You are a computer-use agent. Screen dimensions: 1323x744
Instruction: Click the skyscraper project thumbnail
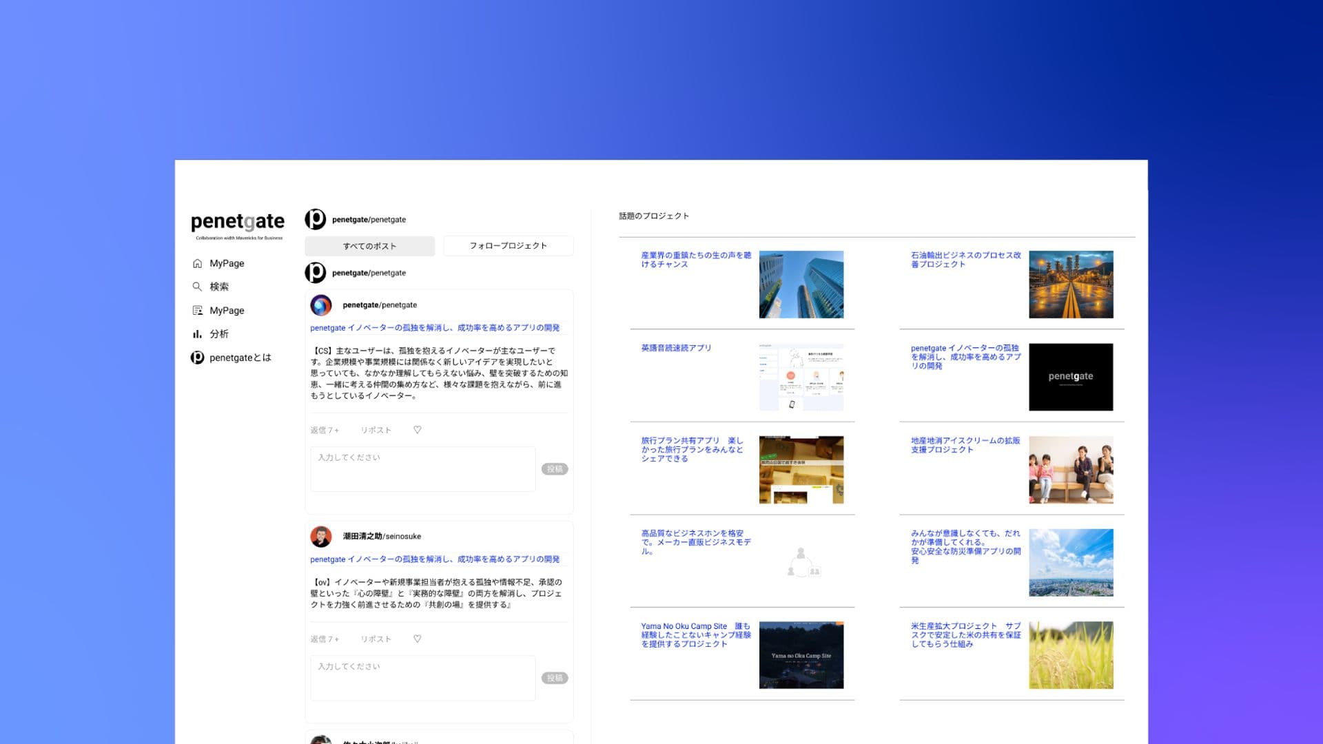(x=801, y=285)
